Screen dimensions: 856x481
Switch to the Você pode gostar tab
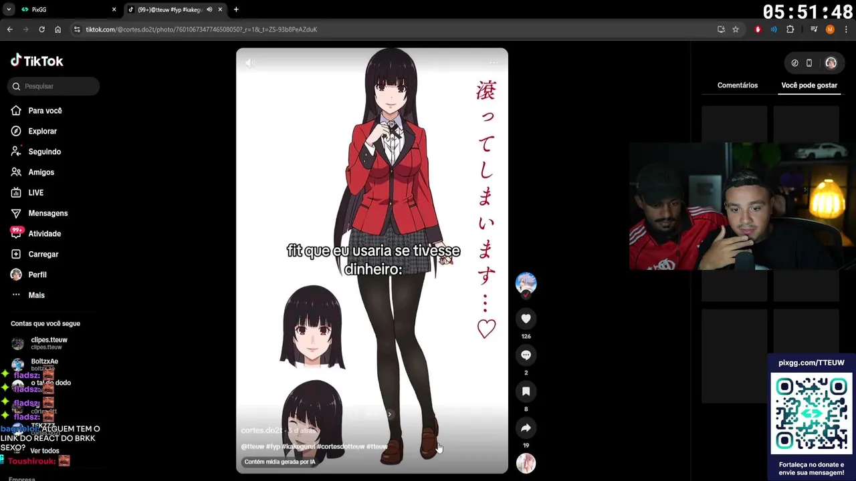click(x=809, y=86)
